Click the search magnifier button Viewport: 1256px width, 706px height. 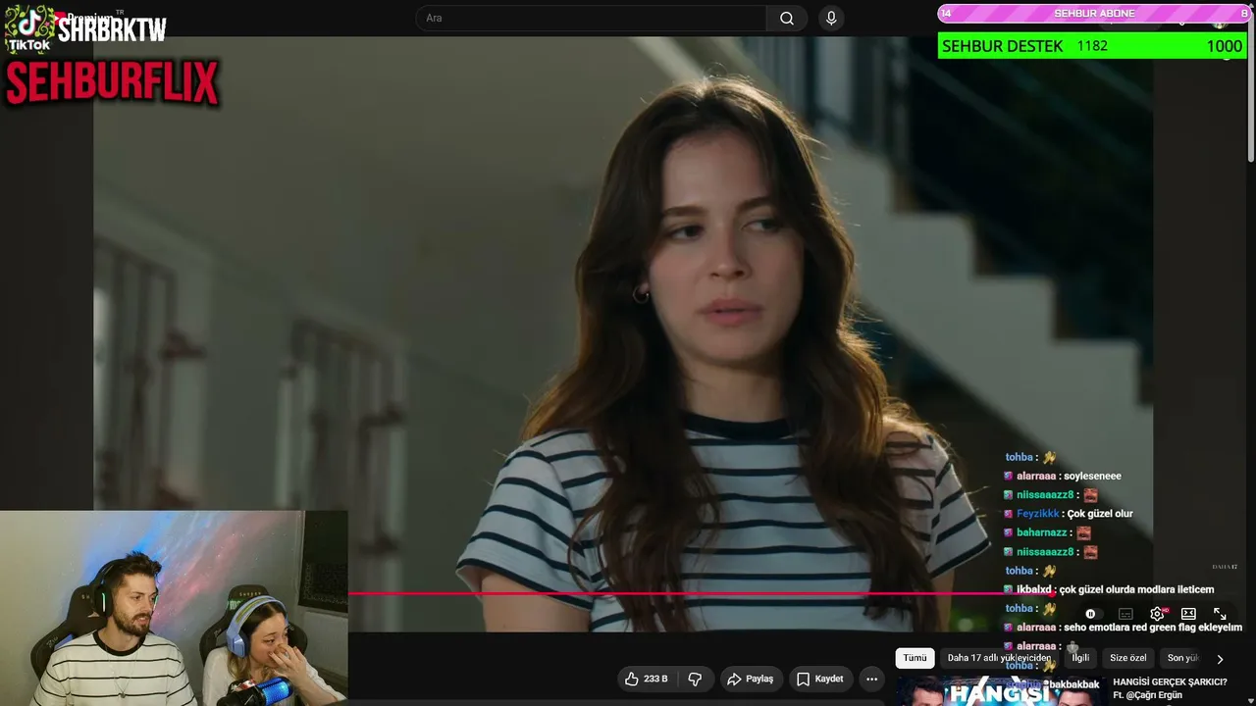[787, 18]
